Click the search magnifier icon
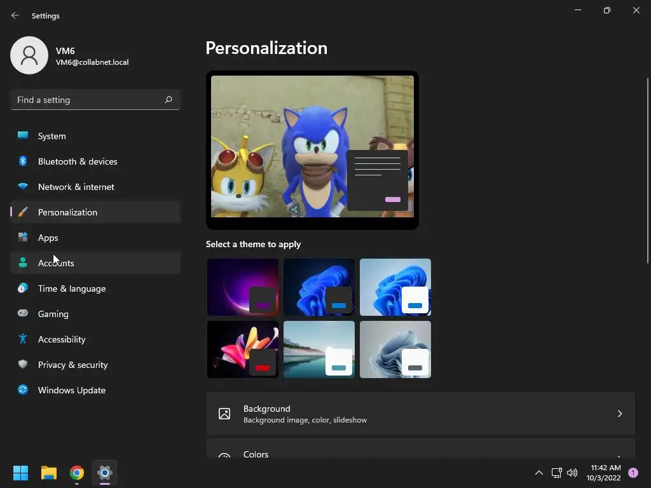 point(168,100)
